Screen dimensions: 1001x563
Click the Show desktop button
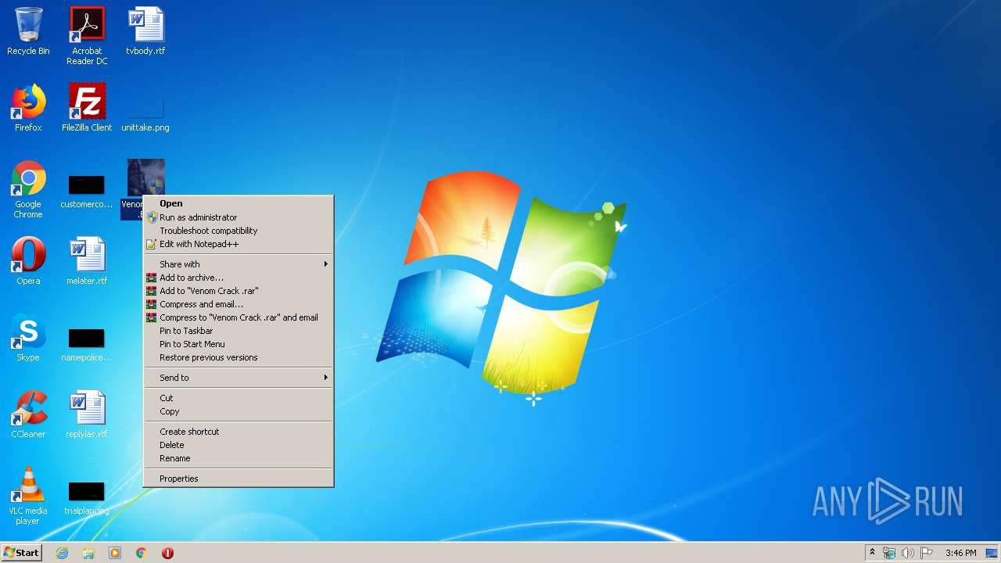click(x=992, y=553)
